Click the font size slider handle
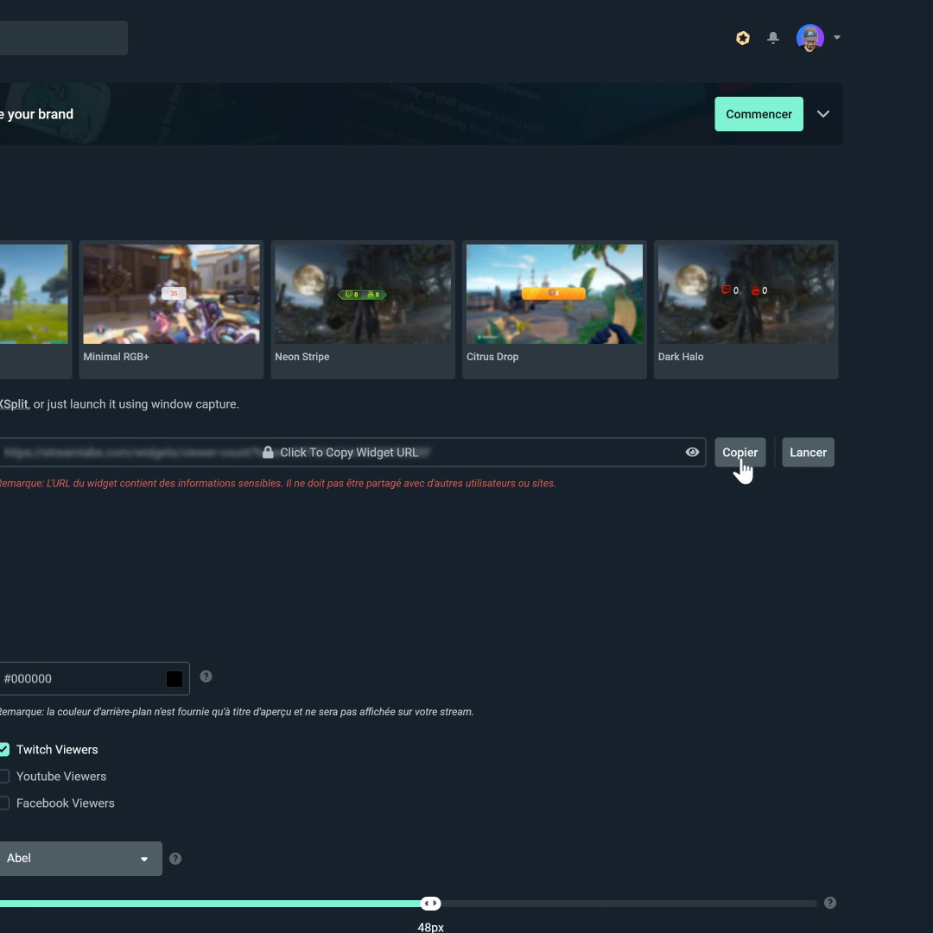 click(x=430, y=904)
